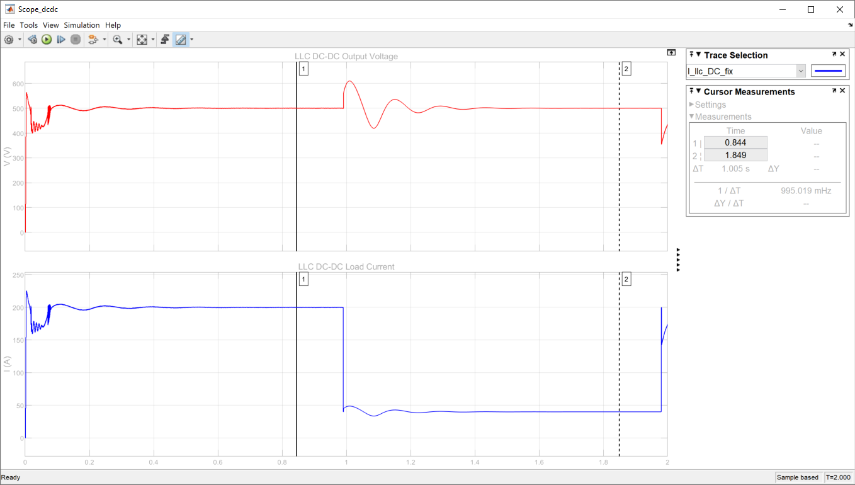
Task: Open the Cursor Measurements toolbar dropdown arrow
Action: tap(191, 40)
